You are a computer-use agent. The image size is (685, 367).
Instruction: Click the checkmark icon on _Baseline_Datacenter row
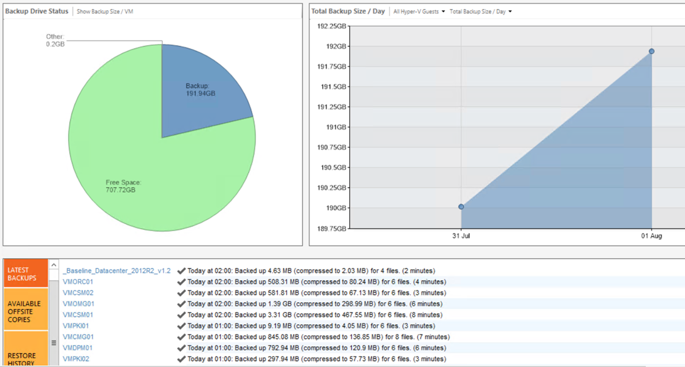(x=181, y=271)
